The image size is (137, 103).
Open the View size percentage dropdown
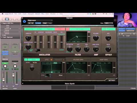(x=108, y=23)
